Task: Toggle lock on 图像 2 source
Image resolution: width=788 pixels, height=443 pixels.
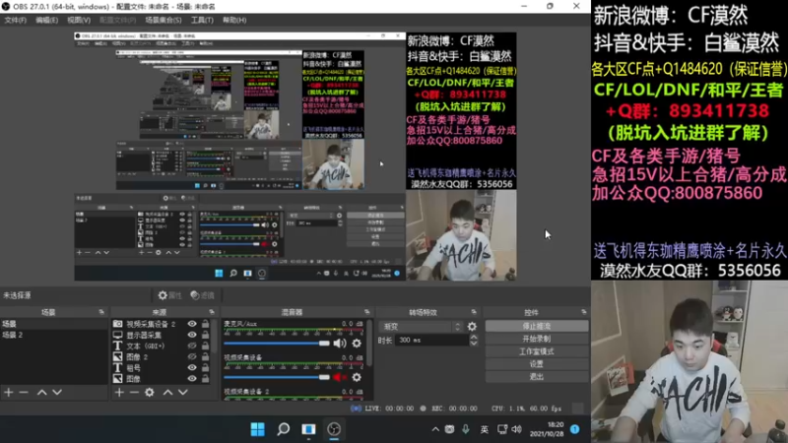Action: [x=205, y=356]
